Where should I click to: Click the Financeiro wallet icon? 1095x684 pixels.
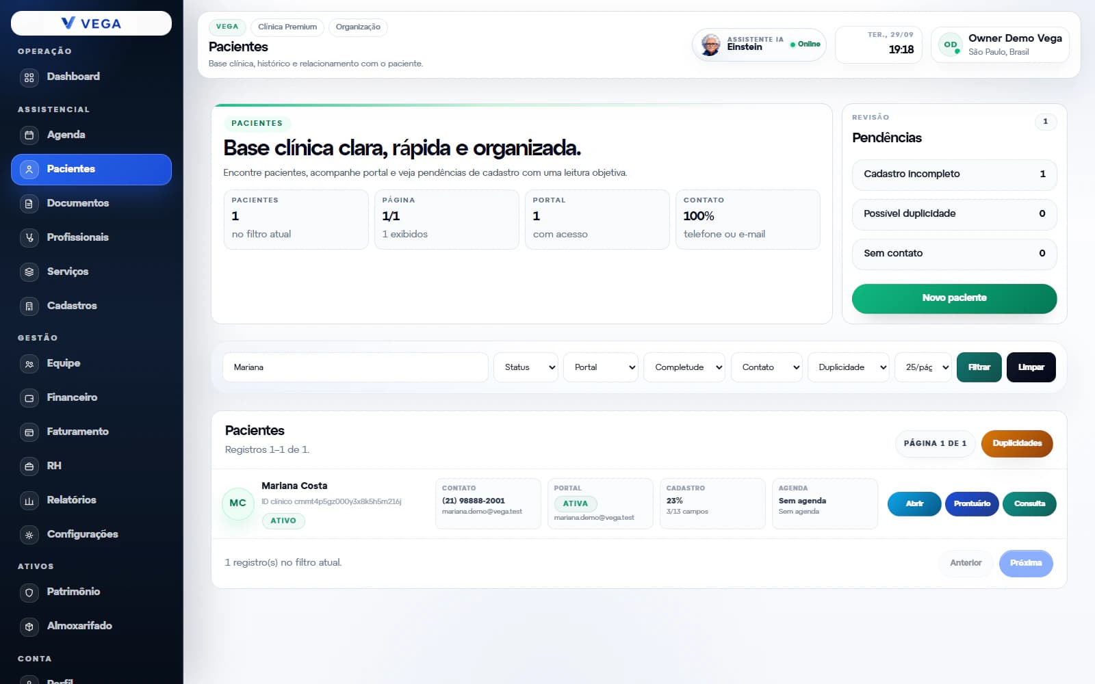click(29, 398)
